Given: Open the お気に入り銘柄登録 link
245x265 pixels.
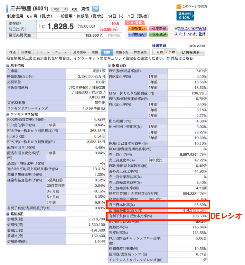Looking at the screenshot, I should (x=192, y=28).
